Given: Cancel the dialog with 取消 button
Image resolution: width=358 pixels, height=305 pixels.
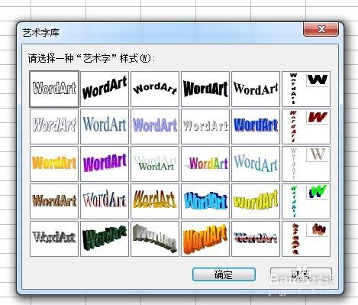Looking at the screenshot, I should [301, 274].
